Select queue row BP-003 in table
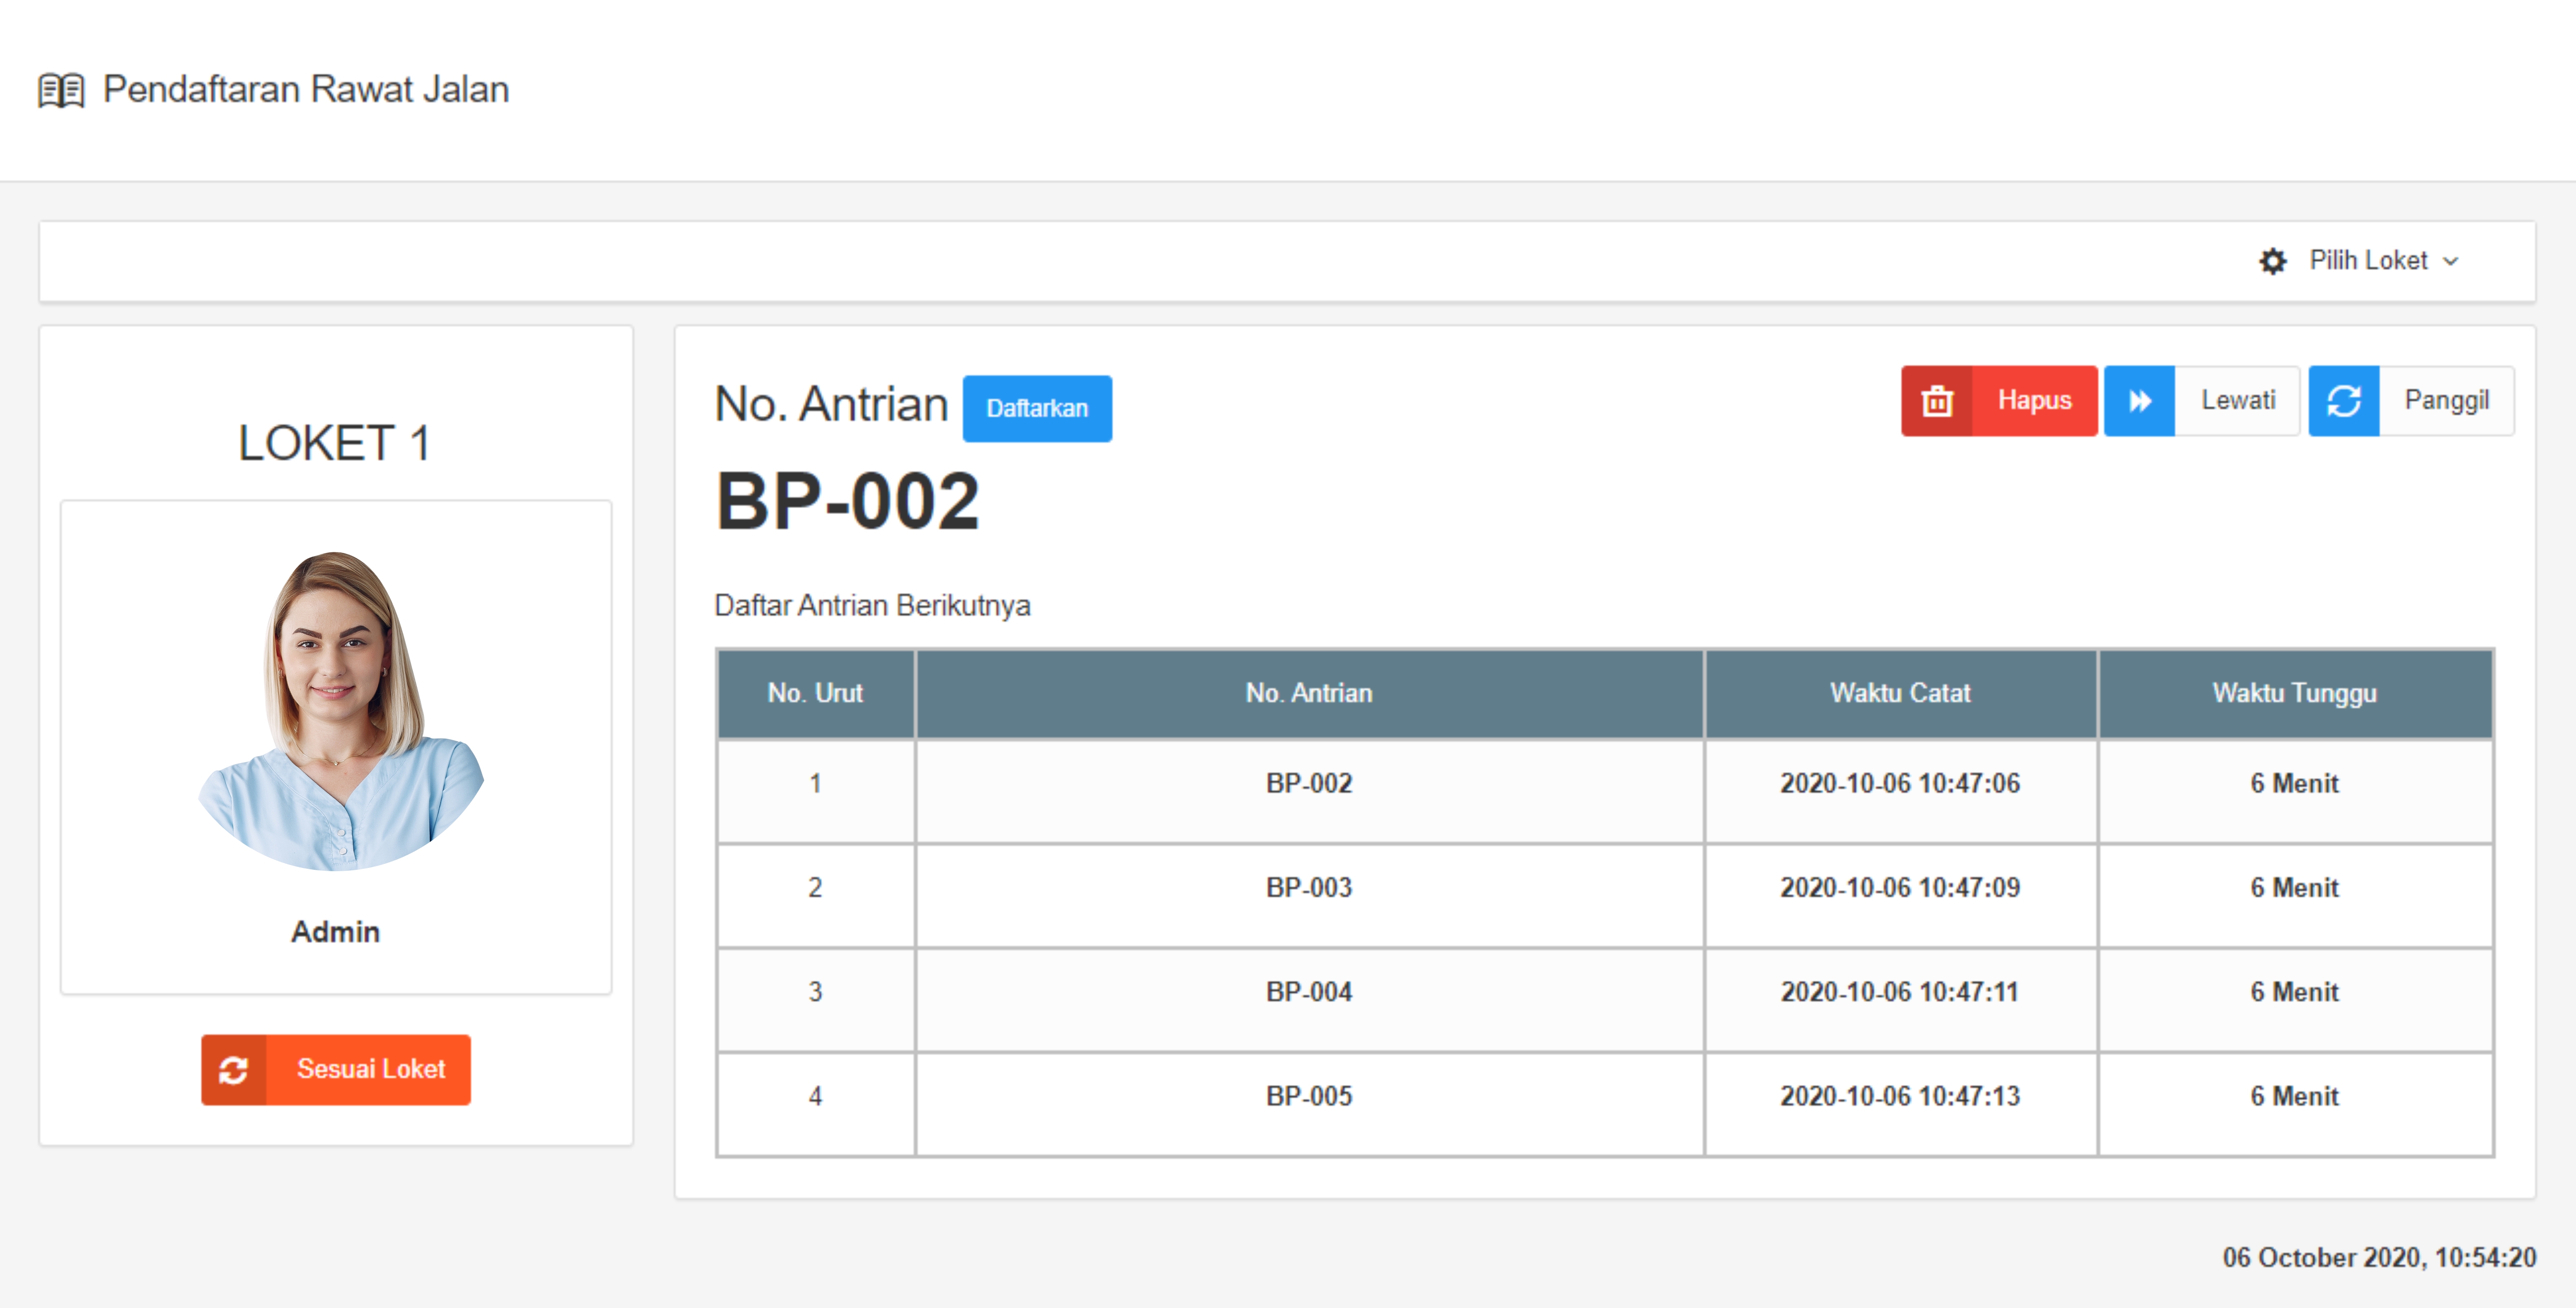Screen dimensions: 2576x1308 (x=1308, y=888)
